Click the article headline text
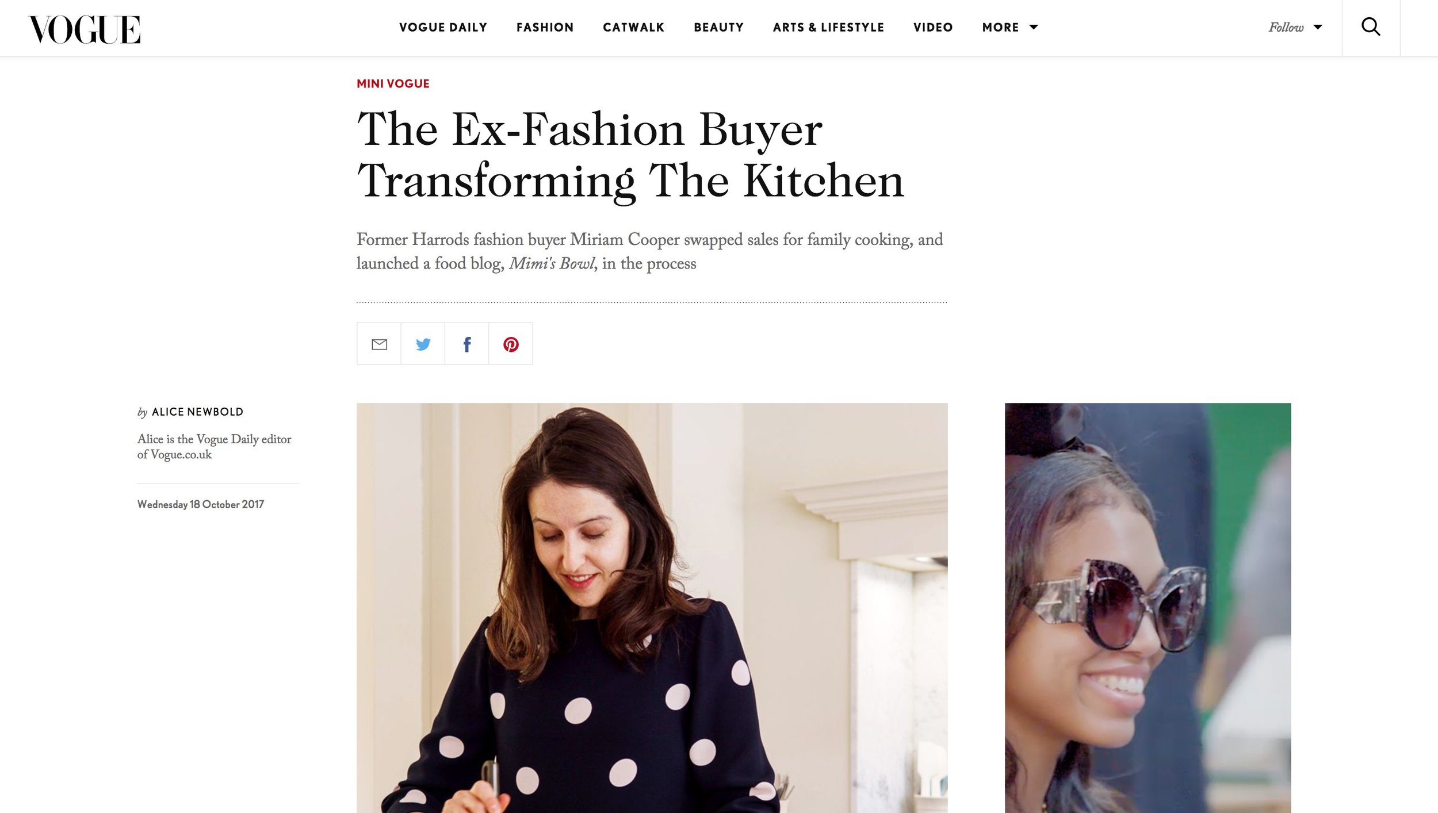The width and height of the screenshot is (1438, 813). 630,155
